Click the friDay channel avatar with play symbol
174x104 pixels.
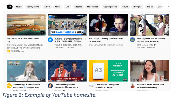click(x=50, y=40)
